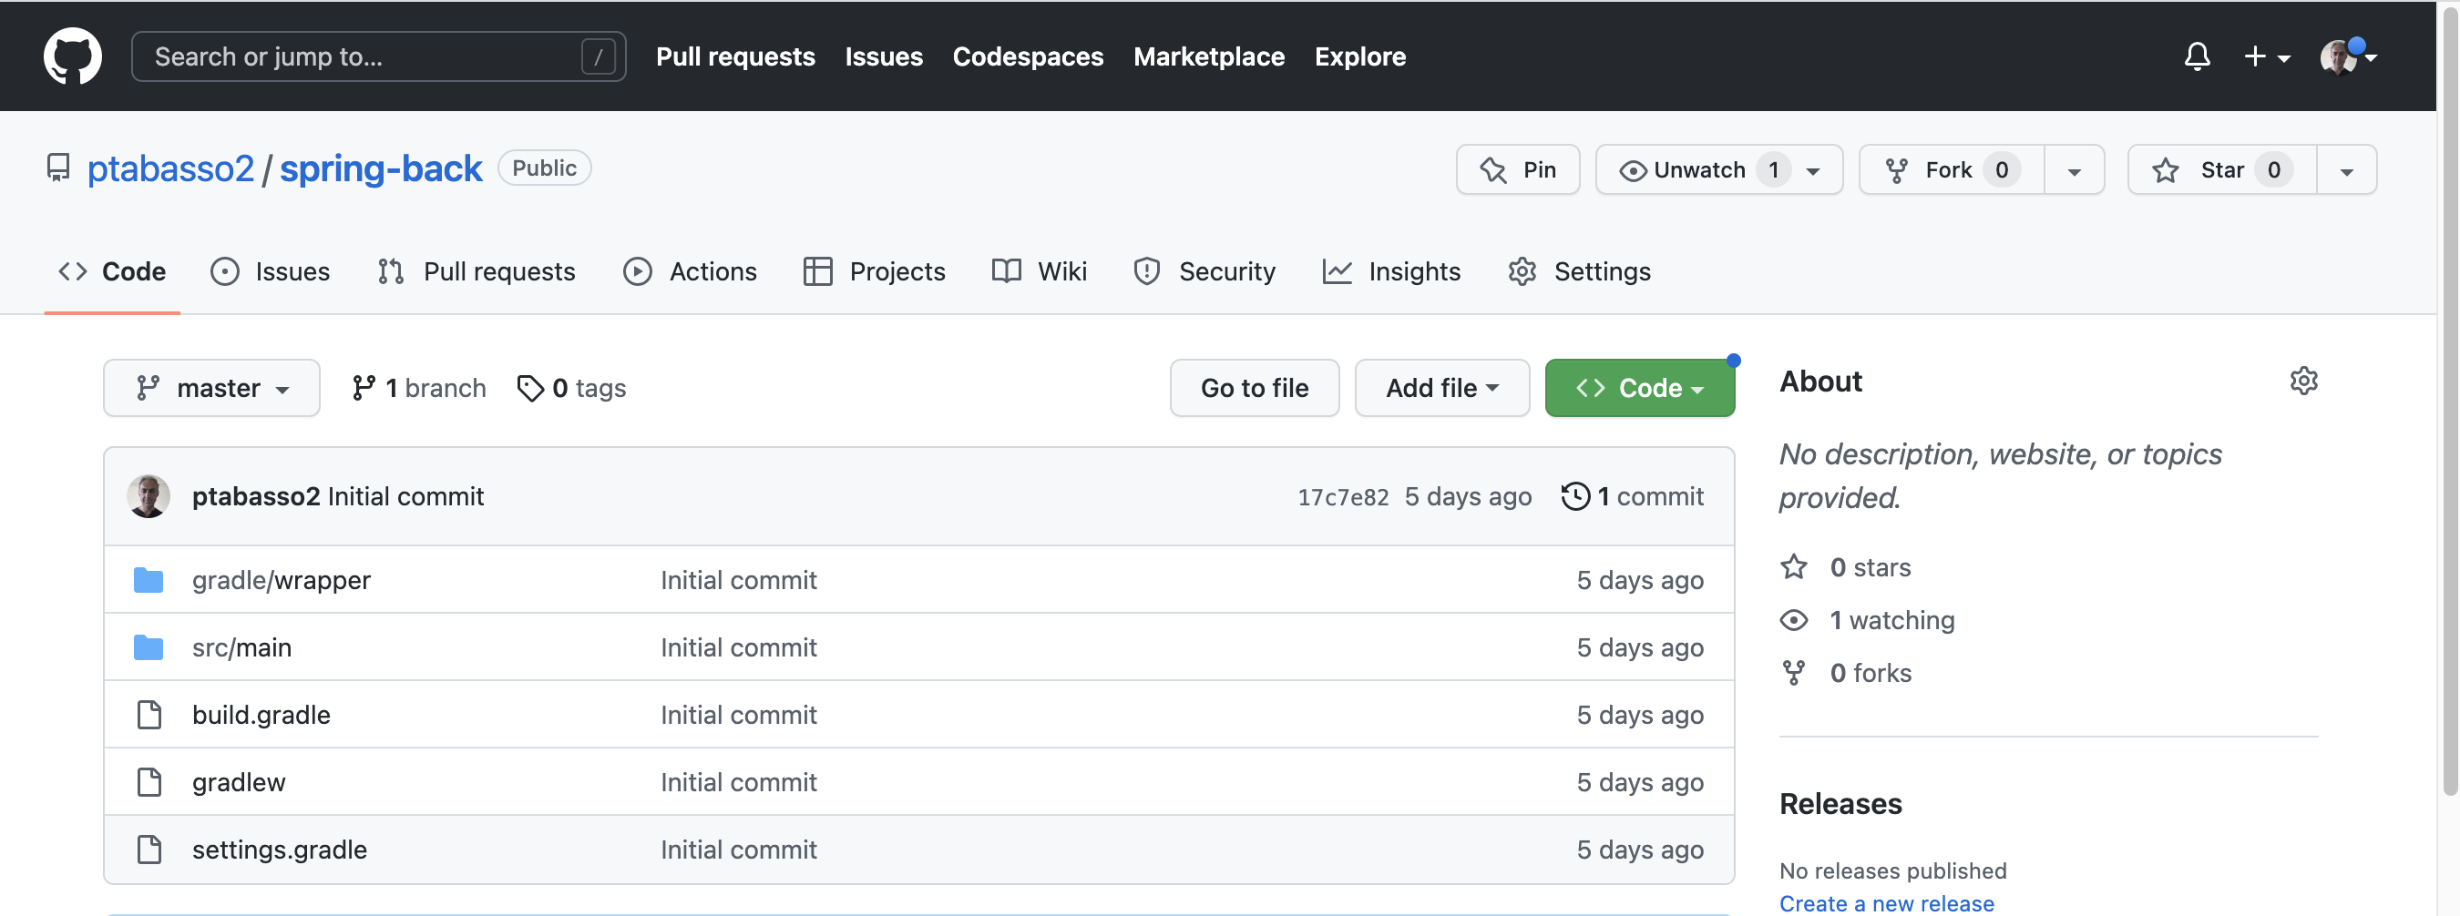Open the Releases heading link
This screenshot has width=2460, height=916.
coord(1840,804)
